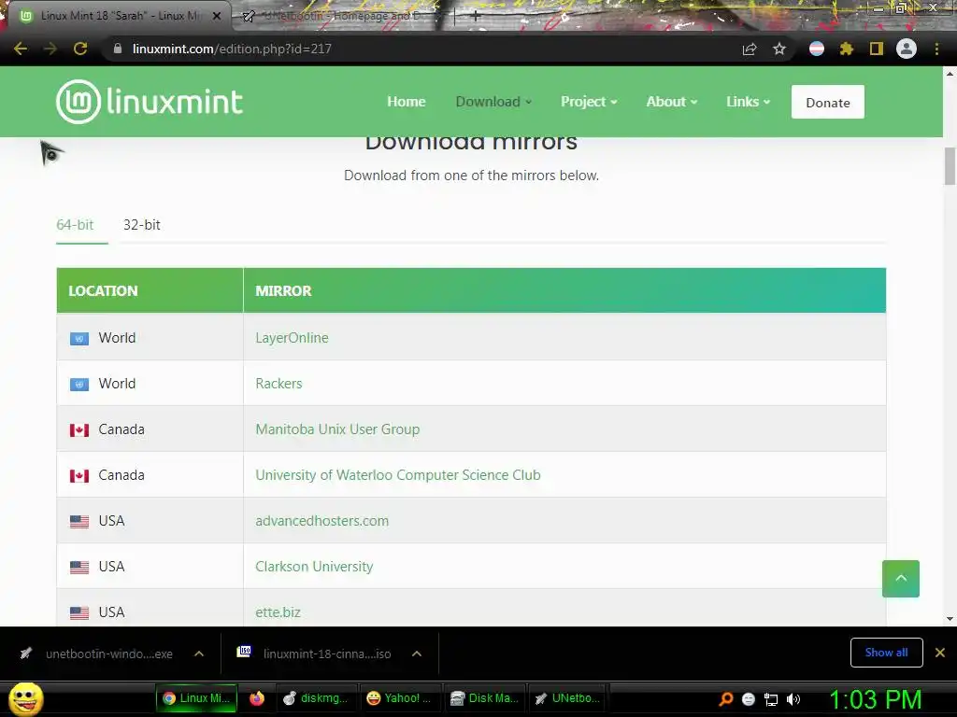
Task: Close the Linux Mint 18 Sarah tab
Action: point(217,16)
